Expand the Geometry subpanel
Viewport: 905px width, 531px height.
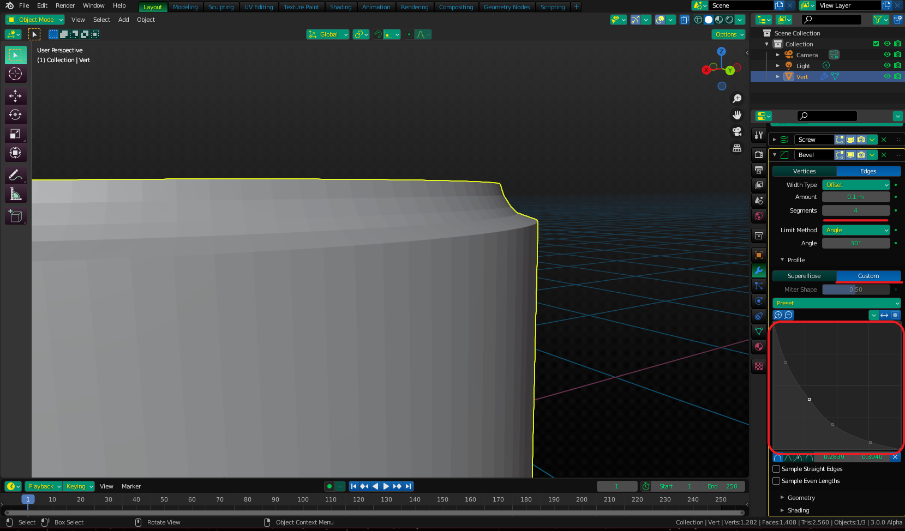(x=801, y=498)
